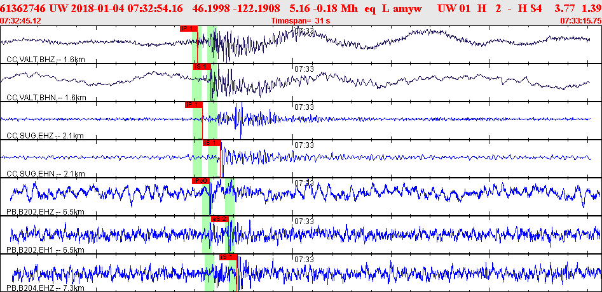
Task: Click the CC.SUG.EHN channel label
Action: 44,174
